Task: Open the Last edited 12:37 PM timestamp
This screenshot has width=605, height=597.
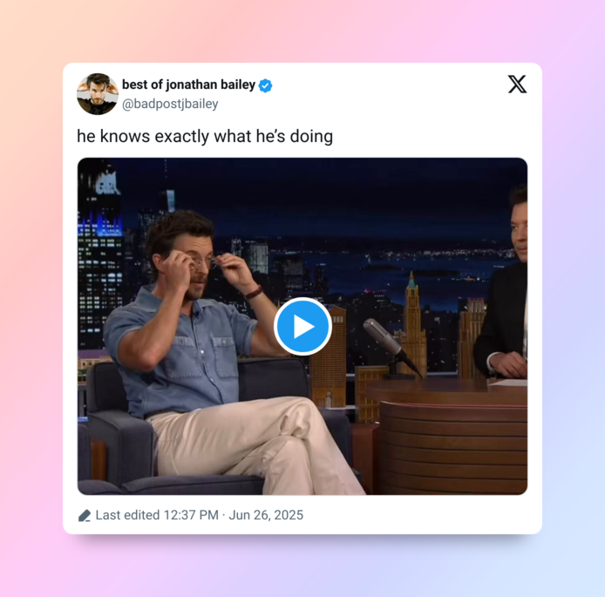Action: (157, 515)
